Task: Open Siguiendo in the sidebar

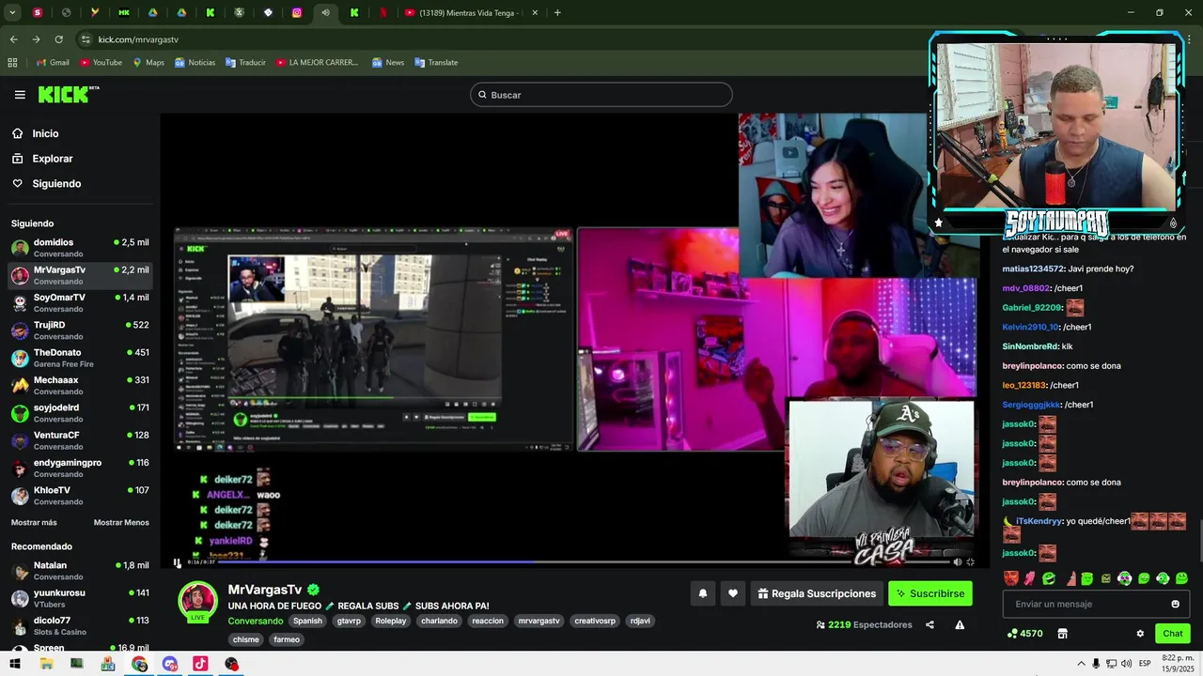Action: coord(56,184)
